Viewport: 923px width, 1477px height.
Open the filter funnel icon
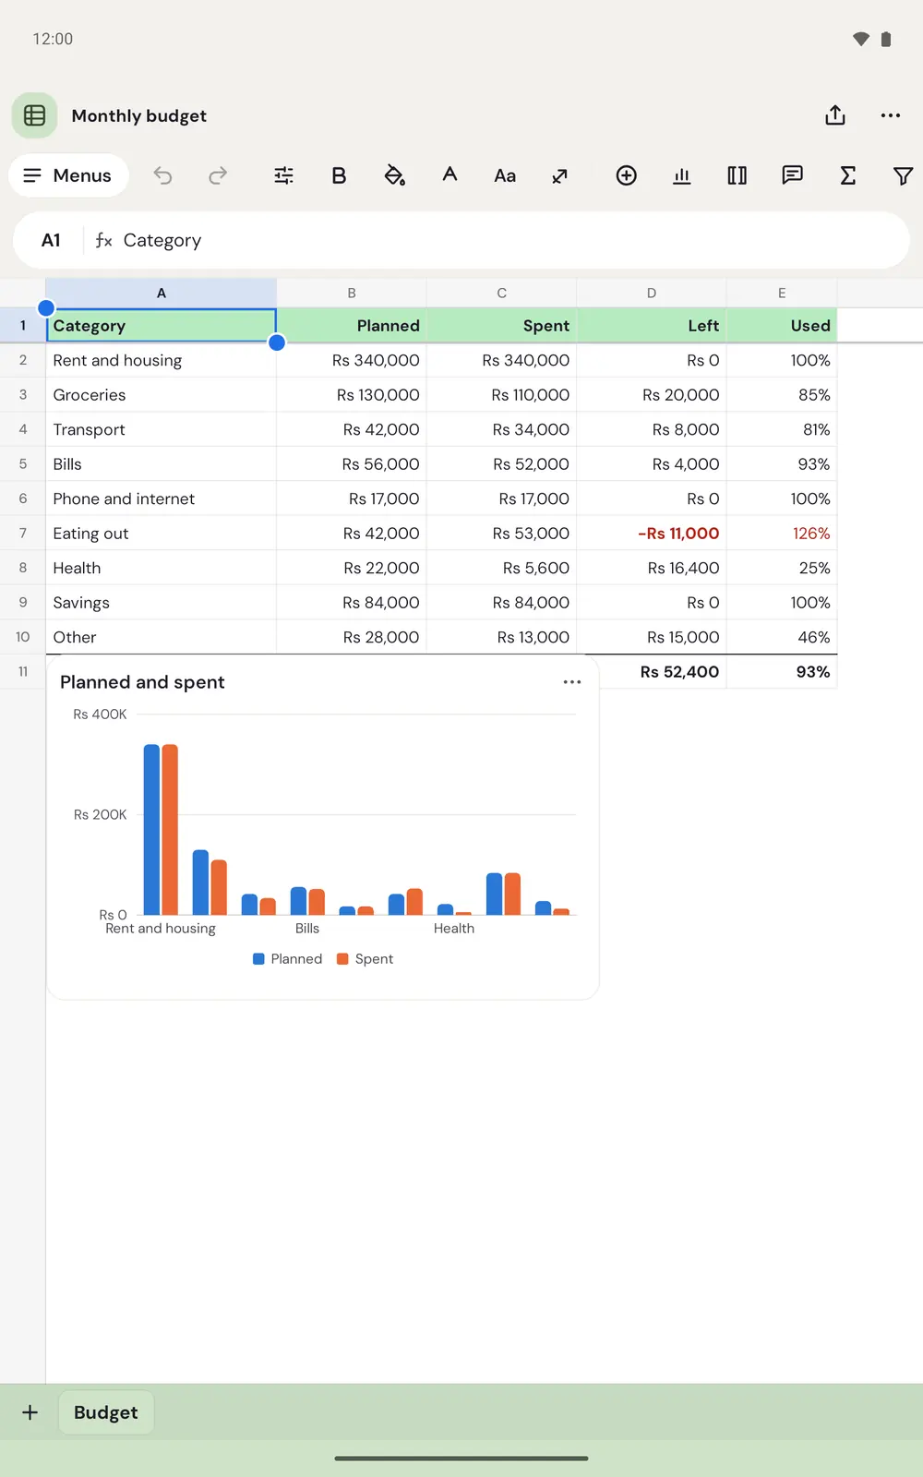(x=904, y=175)
